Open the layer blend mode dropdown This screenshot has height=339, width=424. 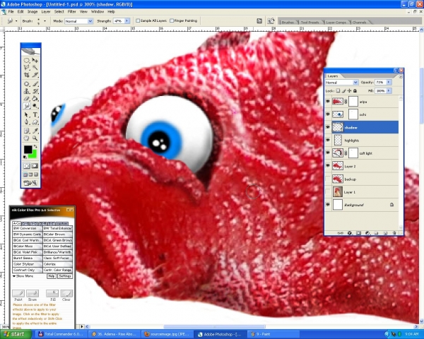coord(355,83)
